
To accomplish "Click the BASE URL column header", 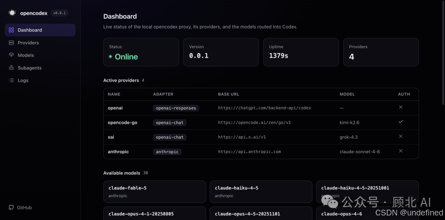I will point(229,94).
